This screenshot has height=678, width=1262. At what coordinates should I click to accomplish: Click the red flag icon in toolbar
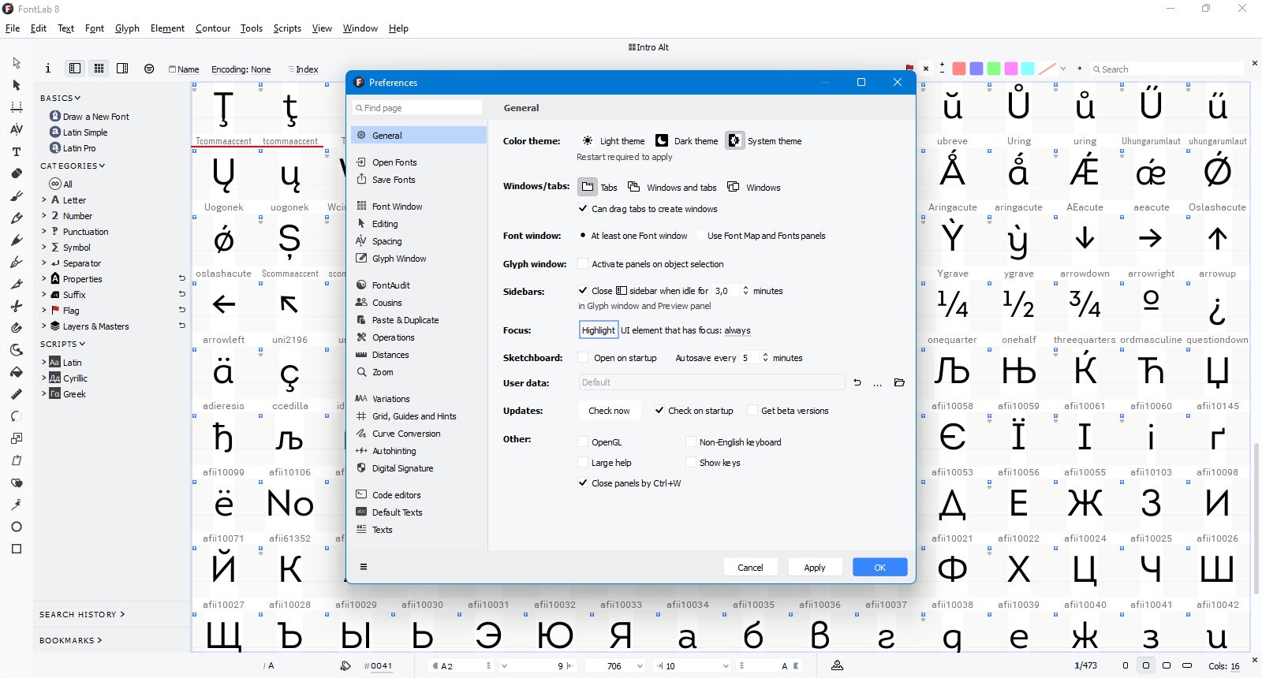coord(909,69)
